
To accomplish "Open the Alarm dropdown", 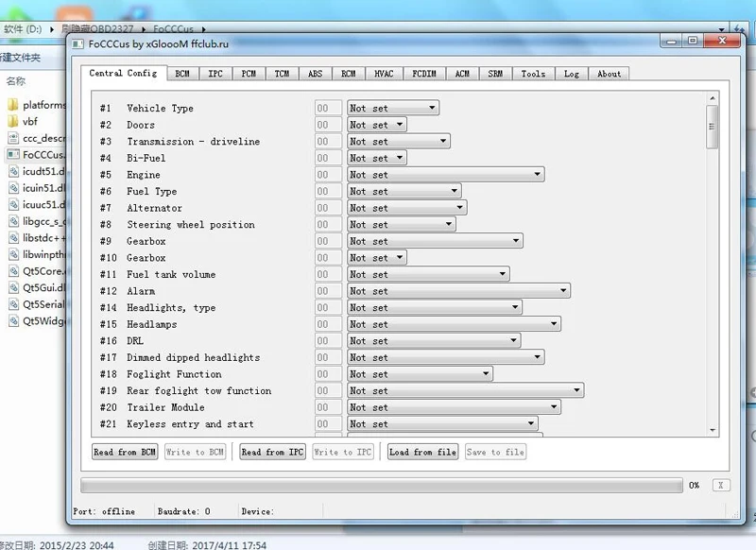I will point(458,291).
